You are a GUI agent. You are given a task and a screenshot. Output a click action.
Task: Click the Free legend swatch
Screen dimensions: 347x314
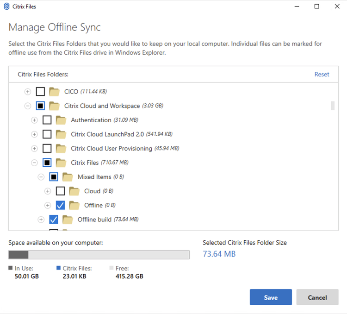[112, 268]
